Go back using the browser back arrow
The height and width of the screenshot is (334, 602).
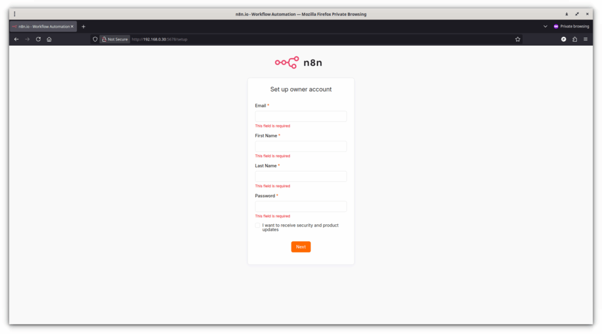tap(16, 39)
